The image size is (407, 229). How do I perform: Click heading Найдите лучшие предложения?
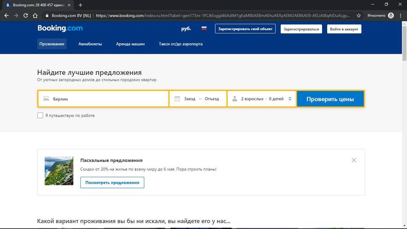point(89,72)
